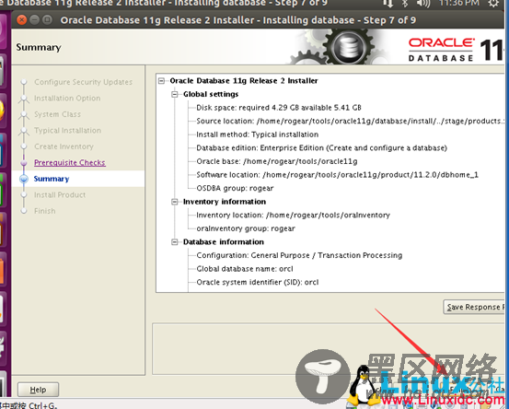Select the Software location dbhome_1 row
This screenshot has width=509, height=409.
[337, 175]
